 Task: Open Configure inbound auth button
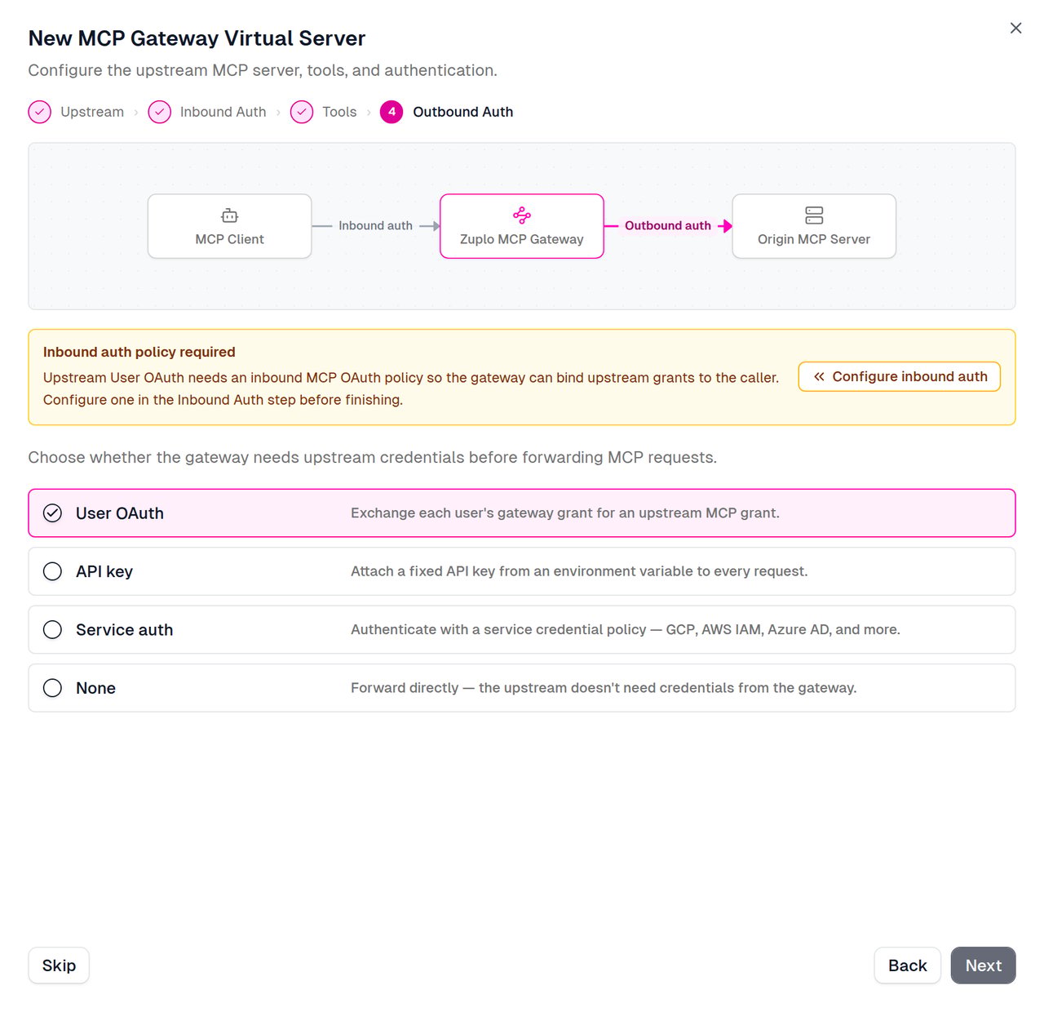[x=900, y=376]
